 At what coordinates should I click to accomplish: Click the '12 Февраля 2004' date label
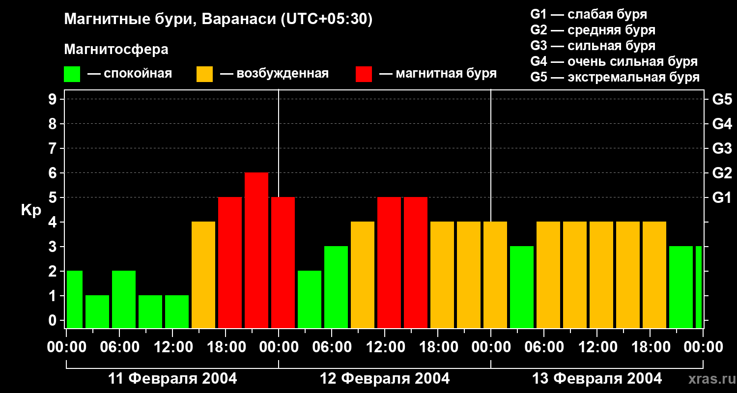click(x=385, y=379)
